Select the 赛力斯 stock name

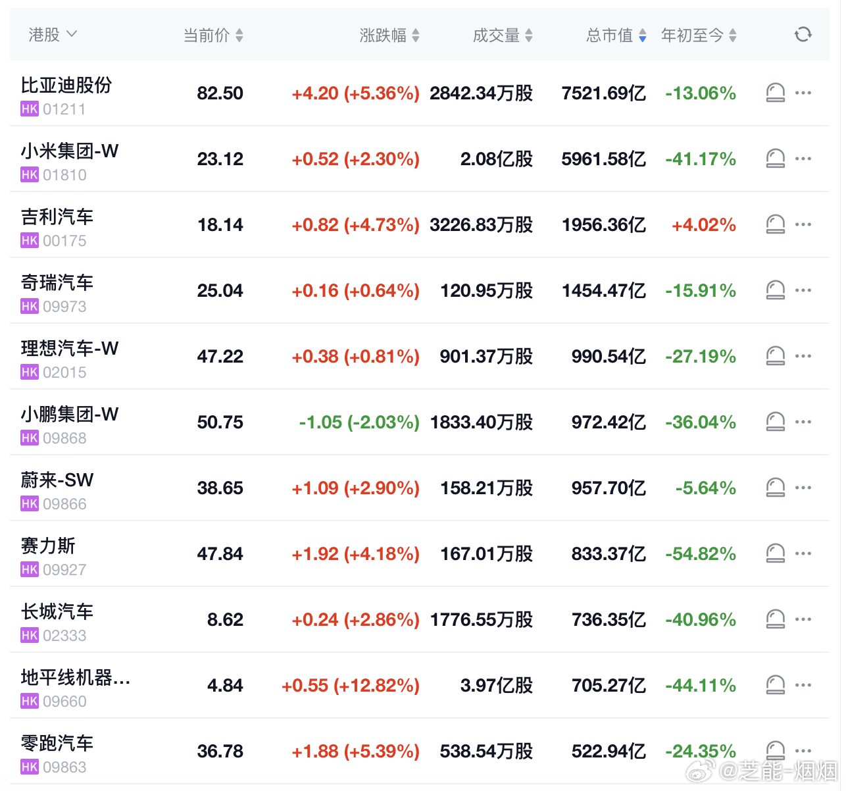48,546
